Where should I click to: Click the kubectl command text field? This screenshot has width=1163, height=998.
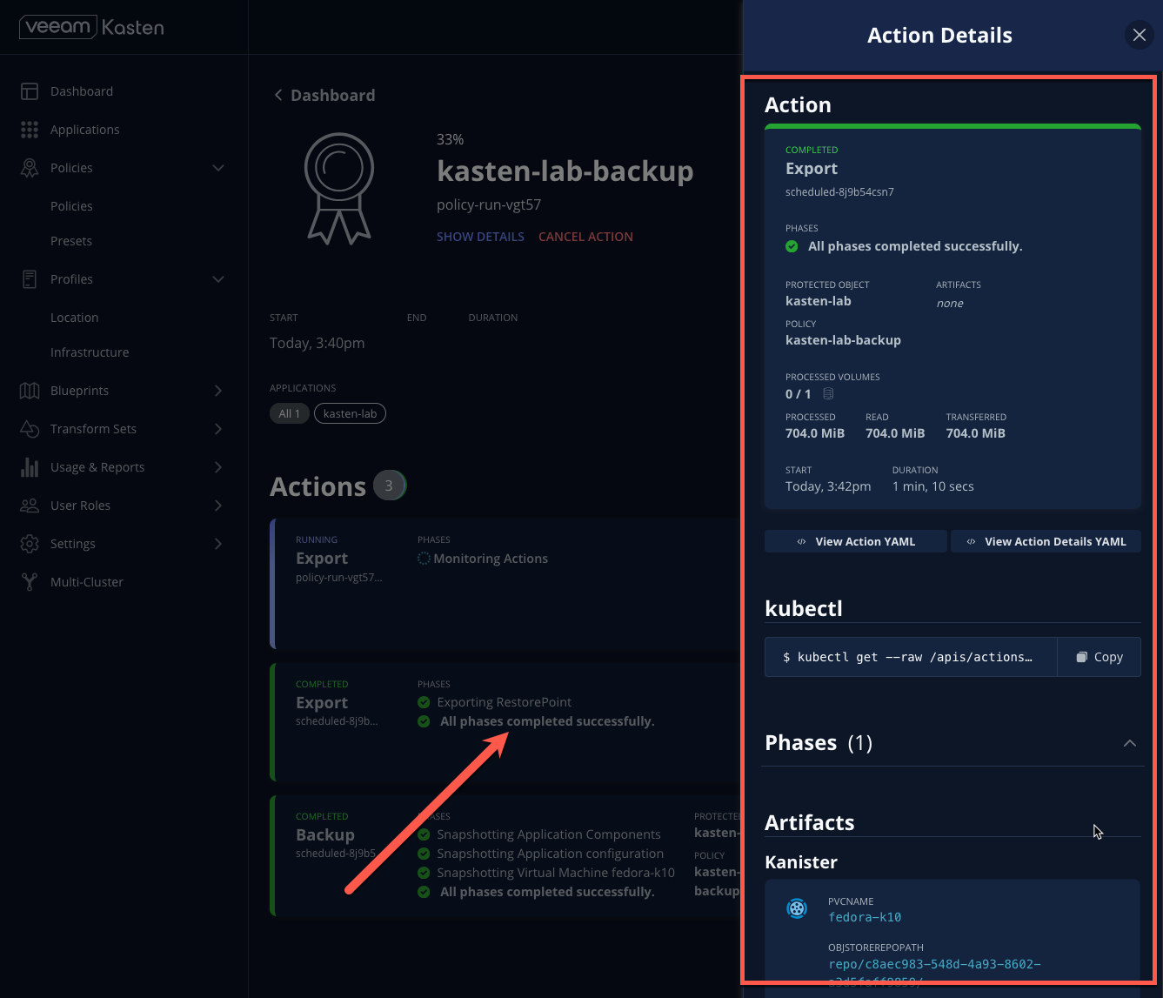coord(911,657)
